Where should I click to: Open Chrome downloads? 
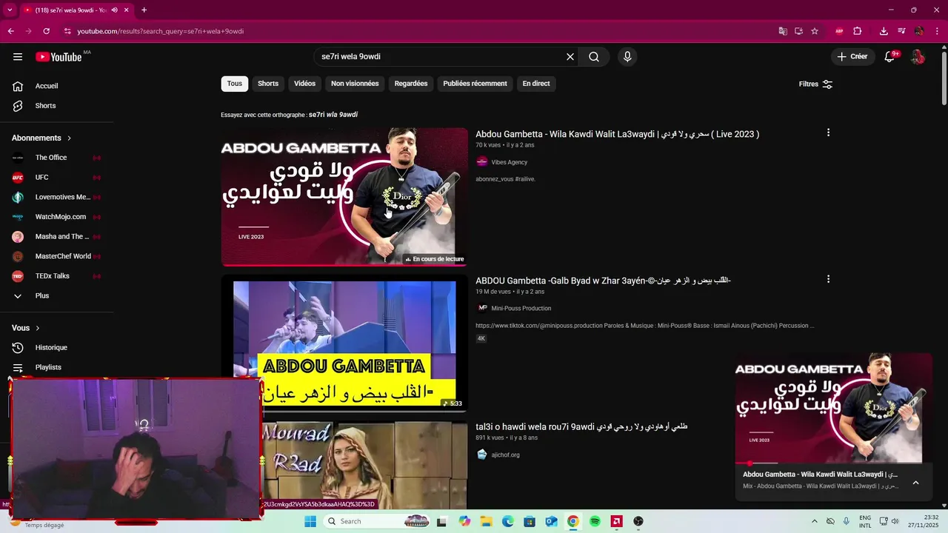[884, 31]
